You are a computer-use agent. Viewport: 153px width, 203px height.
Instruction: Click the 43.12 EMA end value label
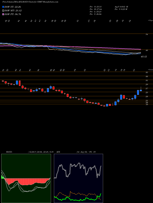point(144,57)
